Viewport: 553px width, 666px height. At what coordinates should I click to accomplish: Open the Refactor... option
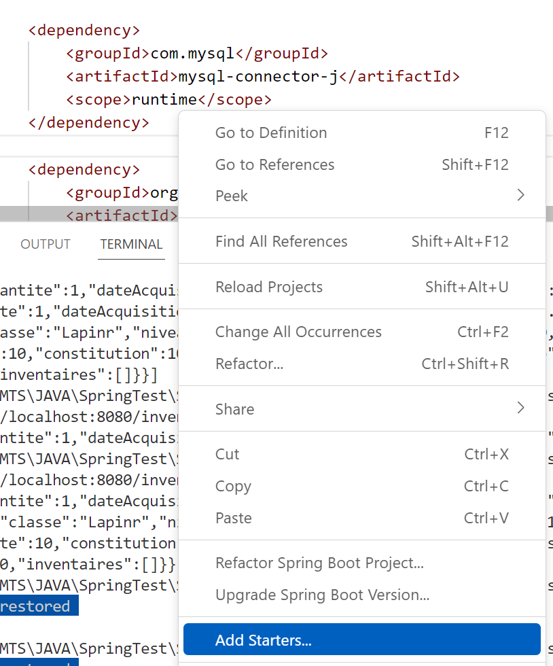(249, 364)
